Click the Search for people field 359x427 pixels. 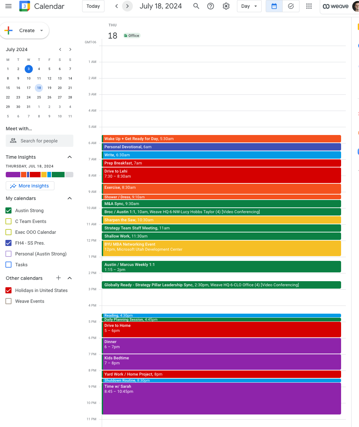tap(40, 141)
